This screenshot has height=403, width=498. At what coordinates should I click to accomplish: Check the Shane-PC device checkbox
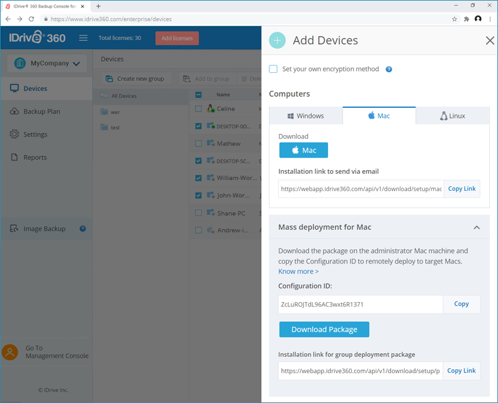click(199, 213)
